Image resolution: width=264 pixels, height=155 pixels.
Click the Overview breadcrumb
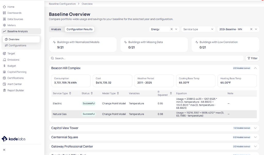coord(87,4)
